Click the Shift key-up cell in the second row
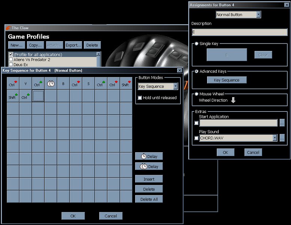Viewport: 291px width, 225px height. 13,96
